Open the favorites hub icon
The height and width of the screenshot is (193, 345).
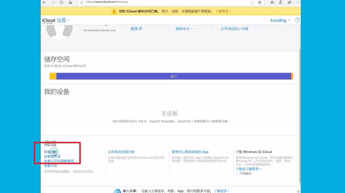tap(272, 2)
